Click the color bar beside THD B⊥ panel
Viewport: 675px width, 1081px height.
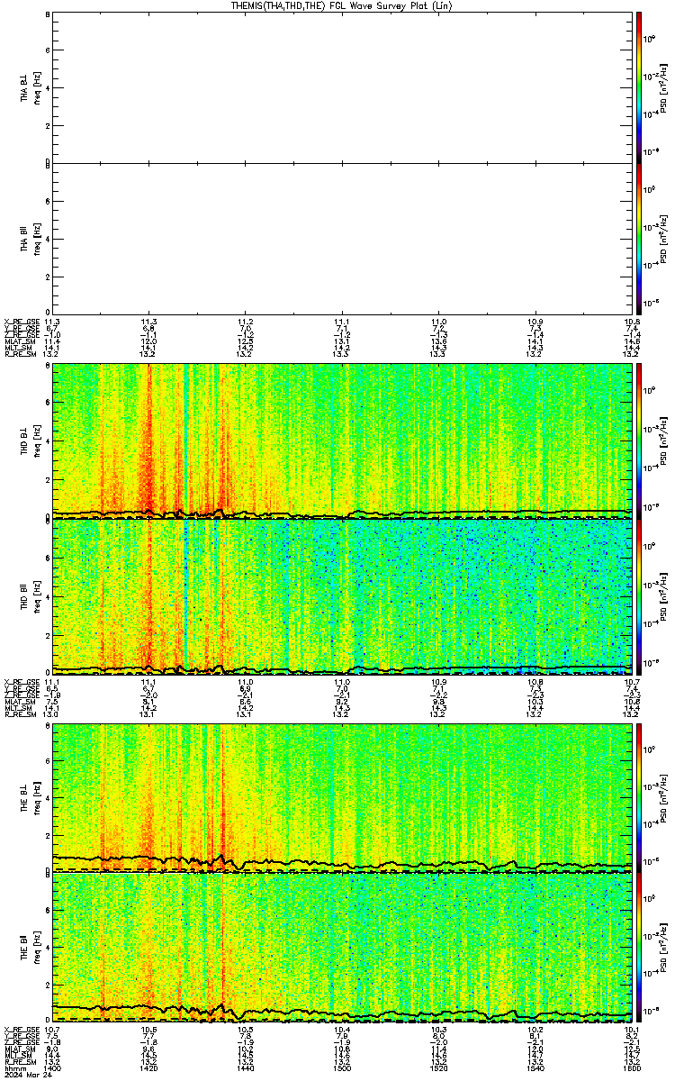[x=639, y=440]
